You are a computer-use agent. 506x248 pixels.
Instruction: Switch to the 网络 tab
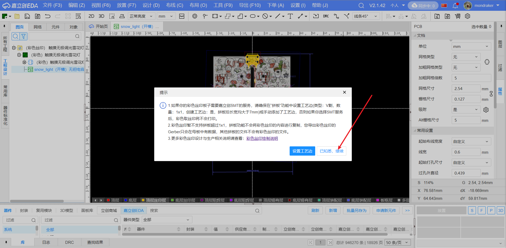[38, 27]
